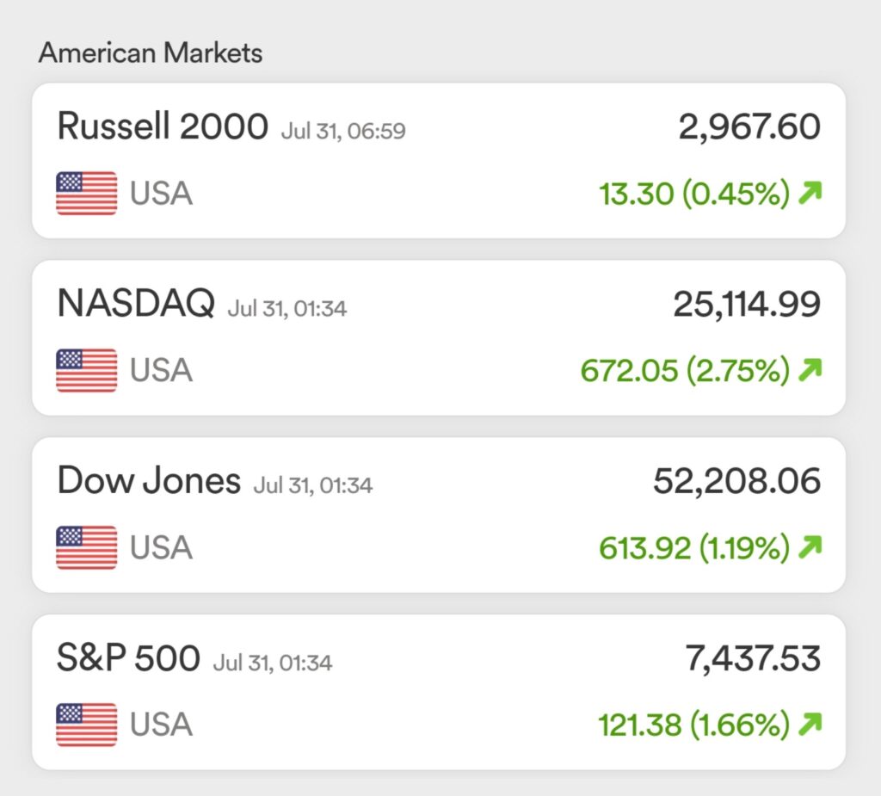Select NASDAQ change 672.05 (2.75%)
The height and width of the screenshot is (796, 881).
pos(685,370)
